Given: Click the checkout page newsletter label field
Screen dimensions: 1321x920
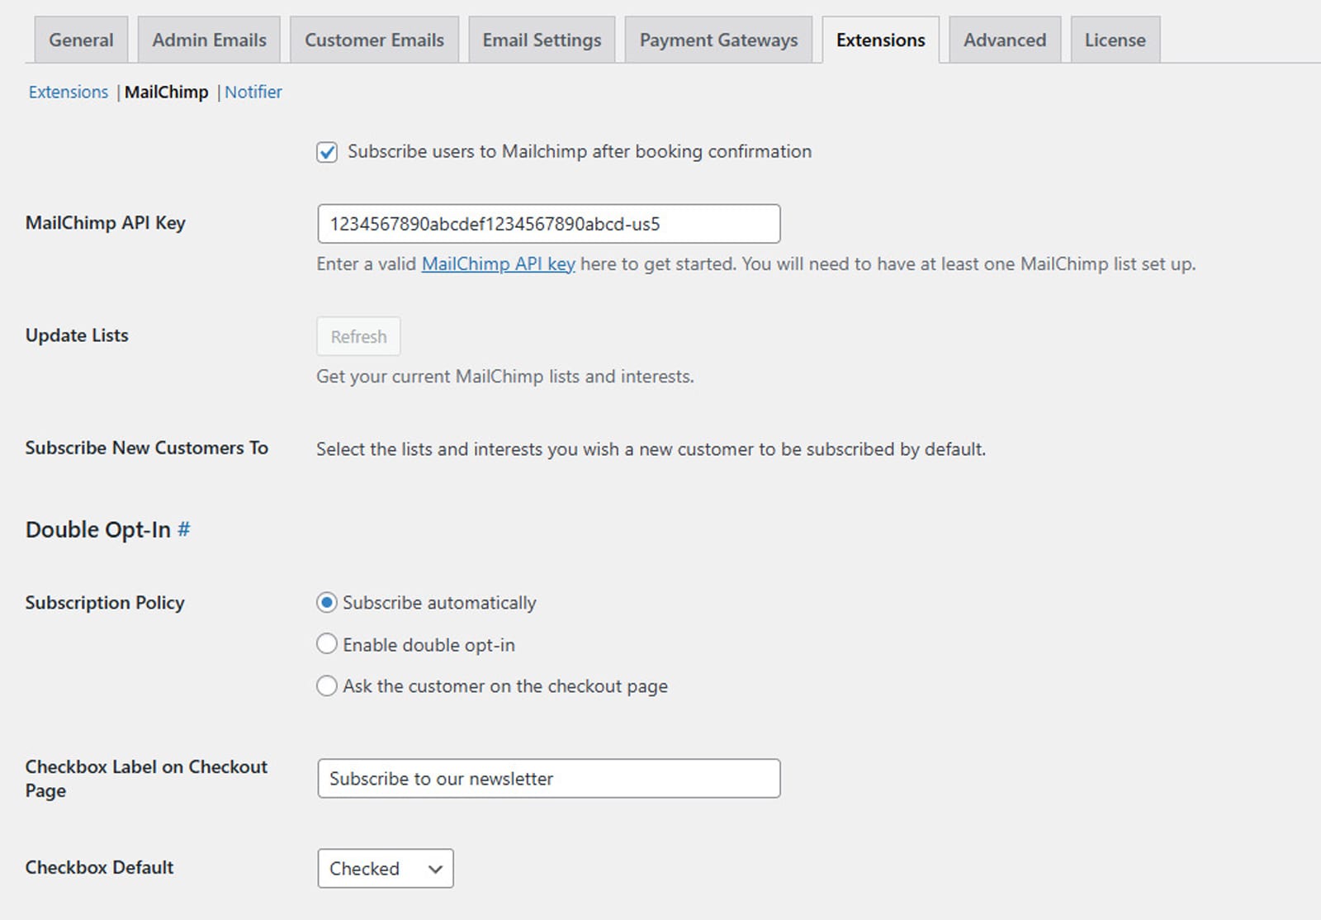Looking at the screenshot, I should pyautogui.click(x=548, y=778).
